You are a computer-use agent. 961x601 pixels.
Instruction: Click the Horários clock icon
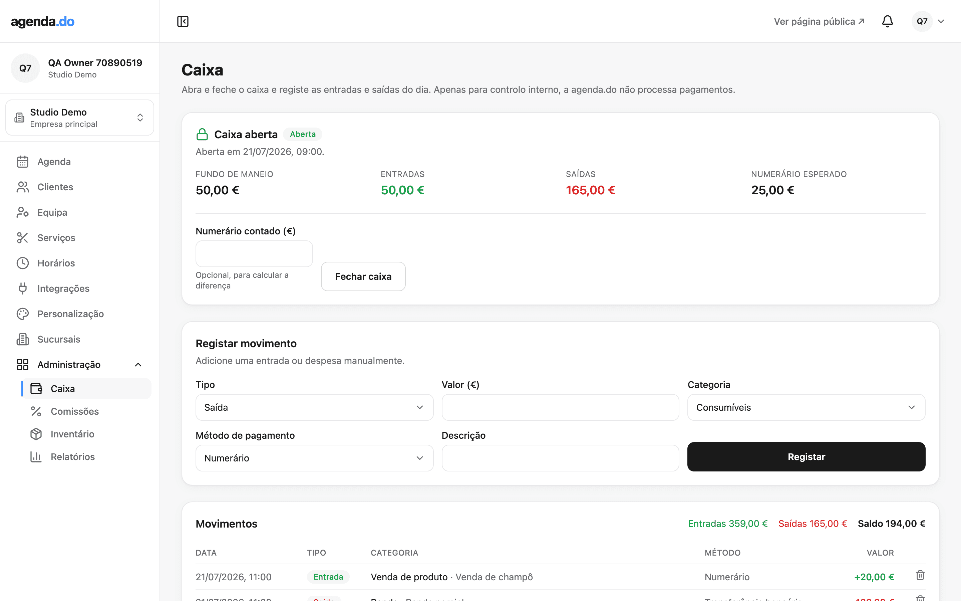(23, 263)
